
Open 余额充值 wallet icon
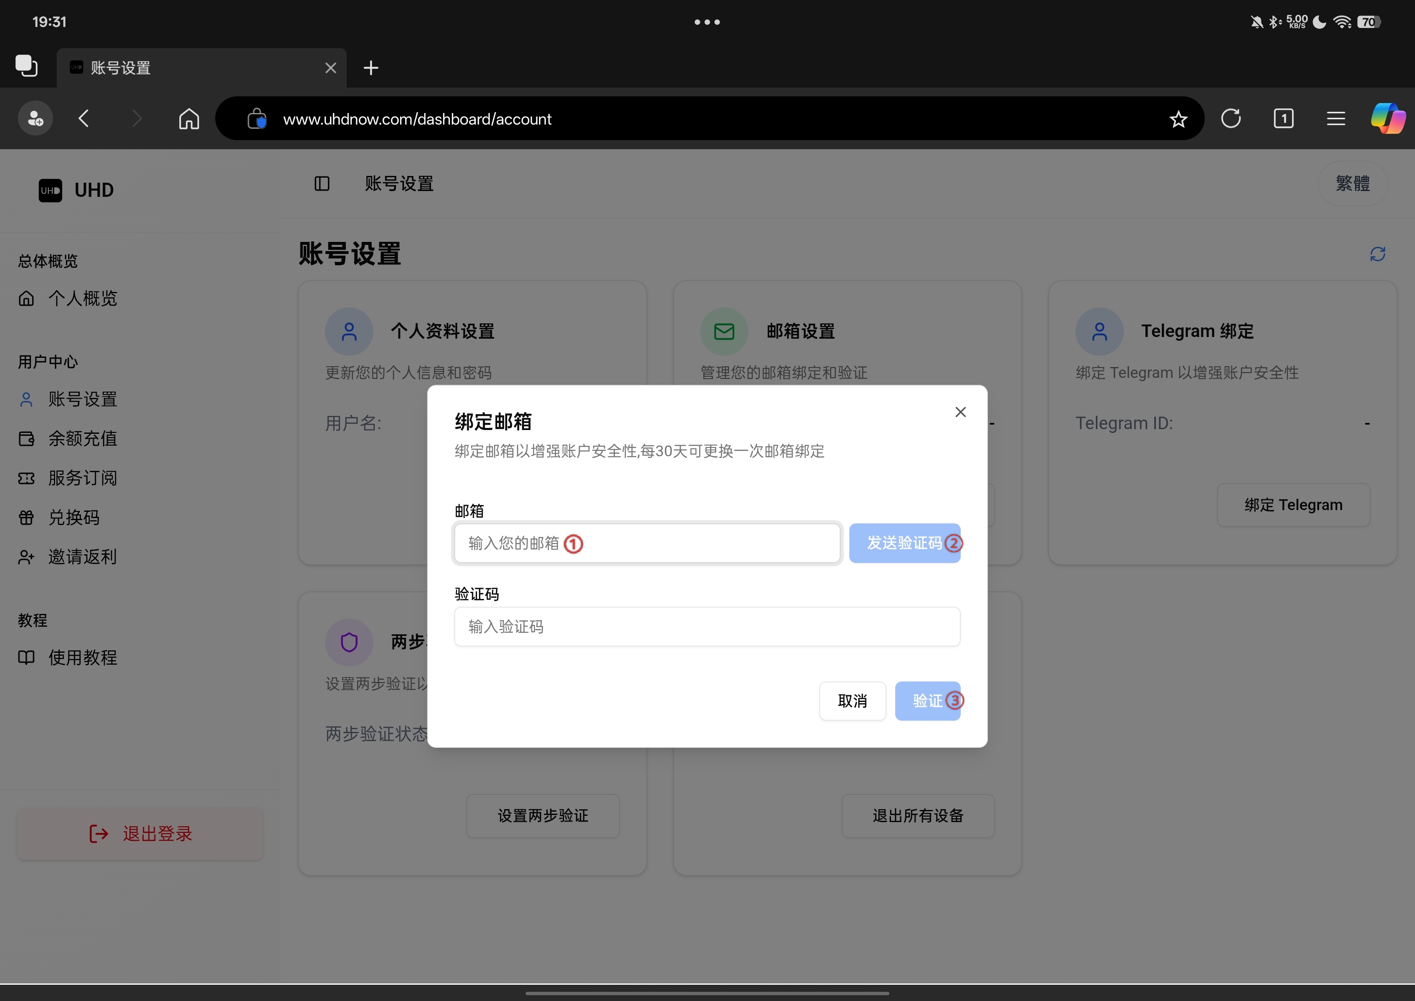26,439
